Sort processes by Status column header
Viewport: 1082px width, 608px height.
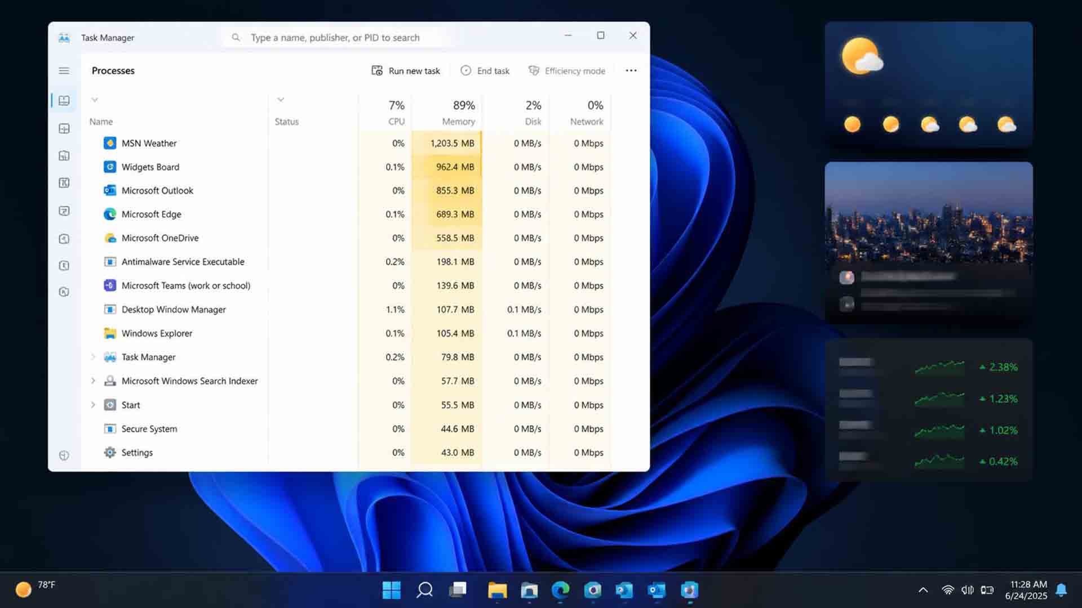[x=286, y=122]
